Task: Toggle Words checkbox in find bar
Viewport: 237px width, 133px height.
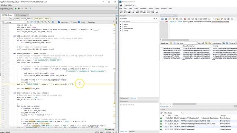Action: pos(79,22)
